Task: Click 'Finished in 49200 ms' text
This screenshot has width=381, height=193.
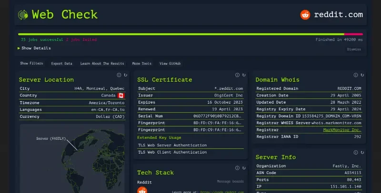Action: [339, 39]
